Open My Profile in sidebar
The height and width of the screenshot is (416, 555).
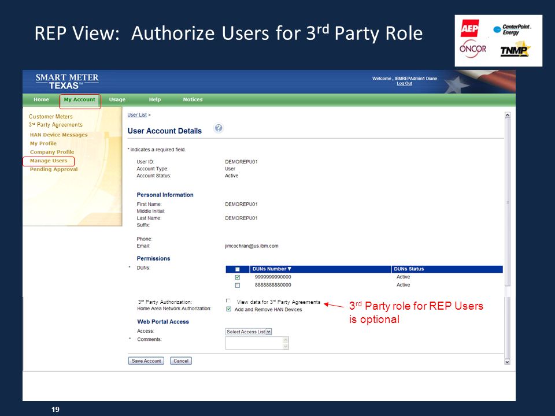(43, 143)
